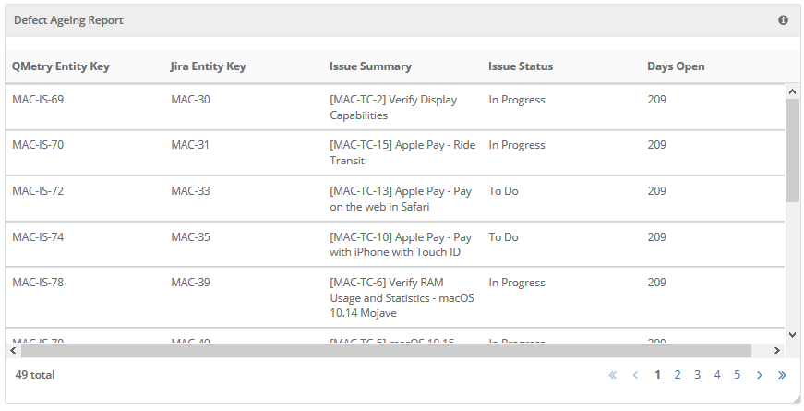Click the horizontal scrollbar left arrow
This screenshot has height=411, width=804.
click(x=13, y=350)
